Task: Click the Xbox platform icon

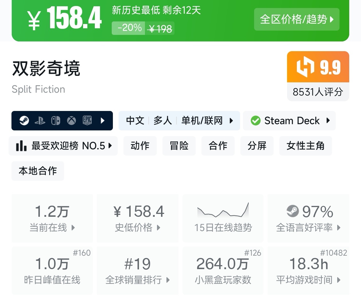Action: 71,121
